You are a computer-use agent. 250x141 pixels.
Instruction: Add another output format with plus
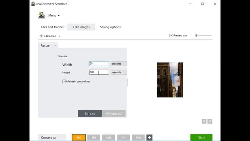tap(149, 137)
